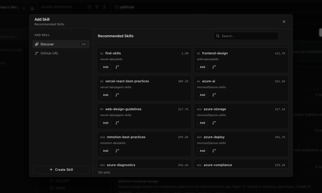Click the GitHub URL branch icon
This screenshot has height=193, width=322.
pos(37,53)
